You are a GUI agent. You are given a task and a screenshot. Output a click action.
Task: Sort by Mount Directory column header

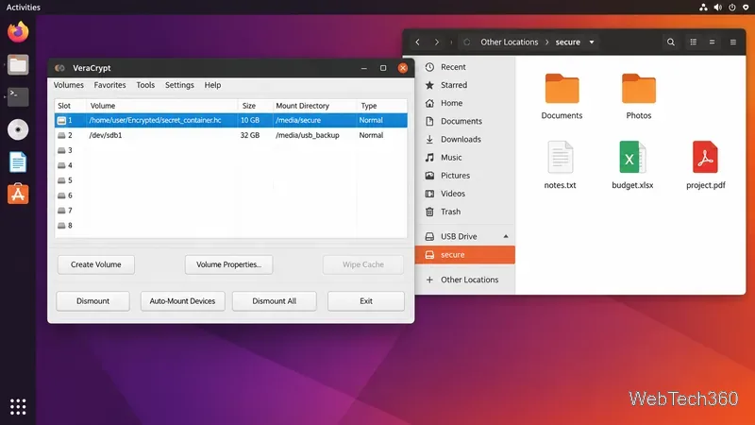[314, 106]
